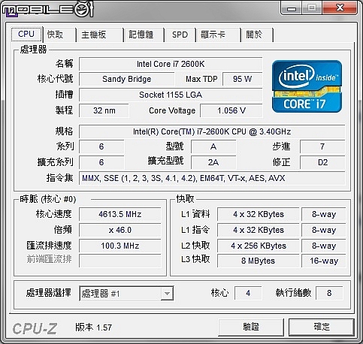
Task: Open the 關於 tab
Action: [x=257, y=35]
